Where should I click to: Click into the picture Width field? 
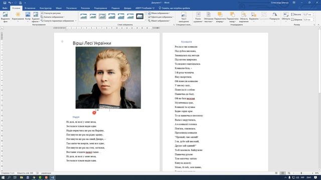coord(307,19)
